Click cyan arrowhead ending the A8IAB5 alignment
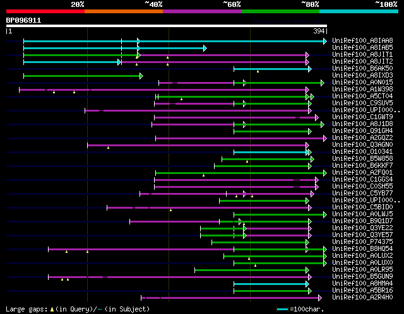Image resolution: width=404 pixels, height=314 pixels. tap(205, 48)
